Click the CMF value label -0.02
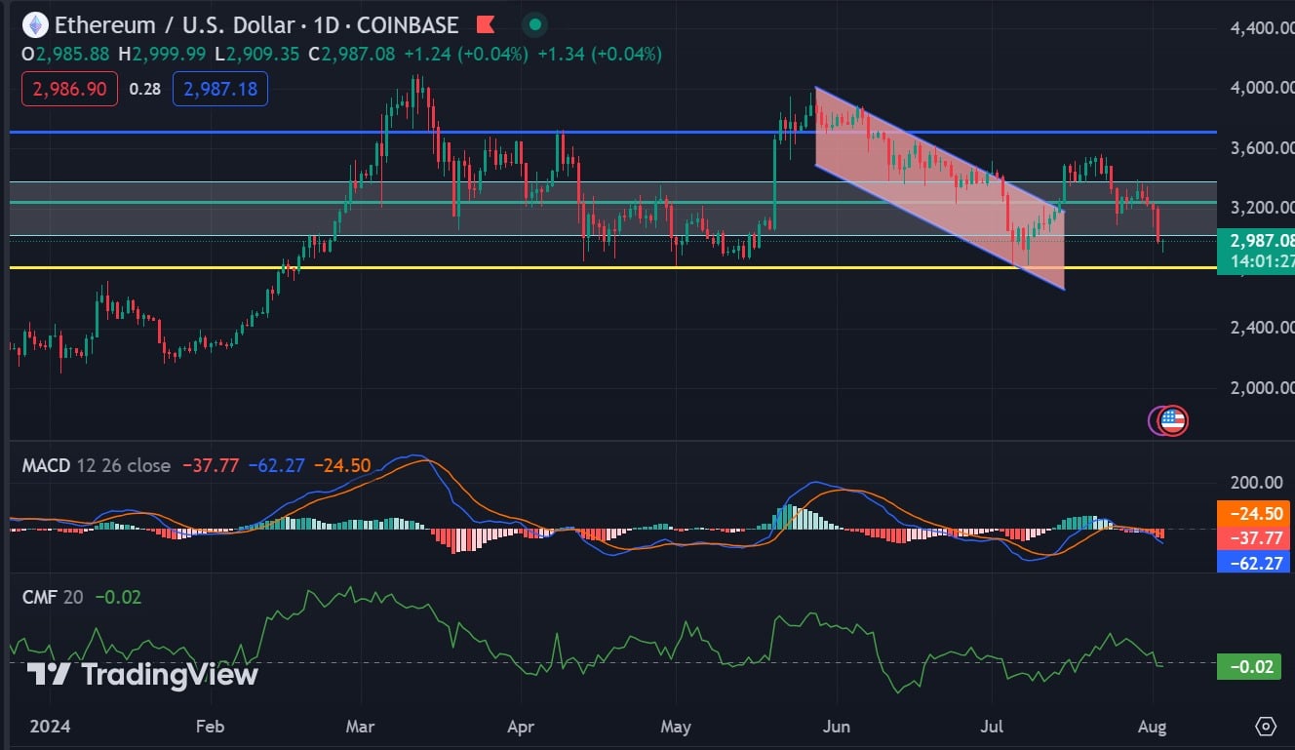This screenshot has height=750, width=1295. [1247, 667]
